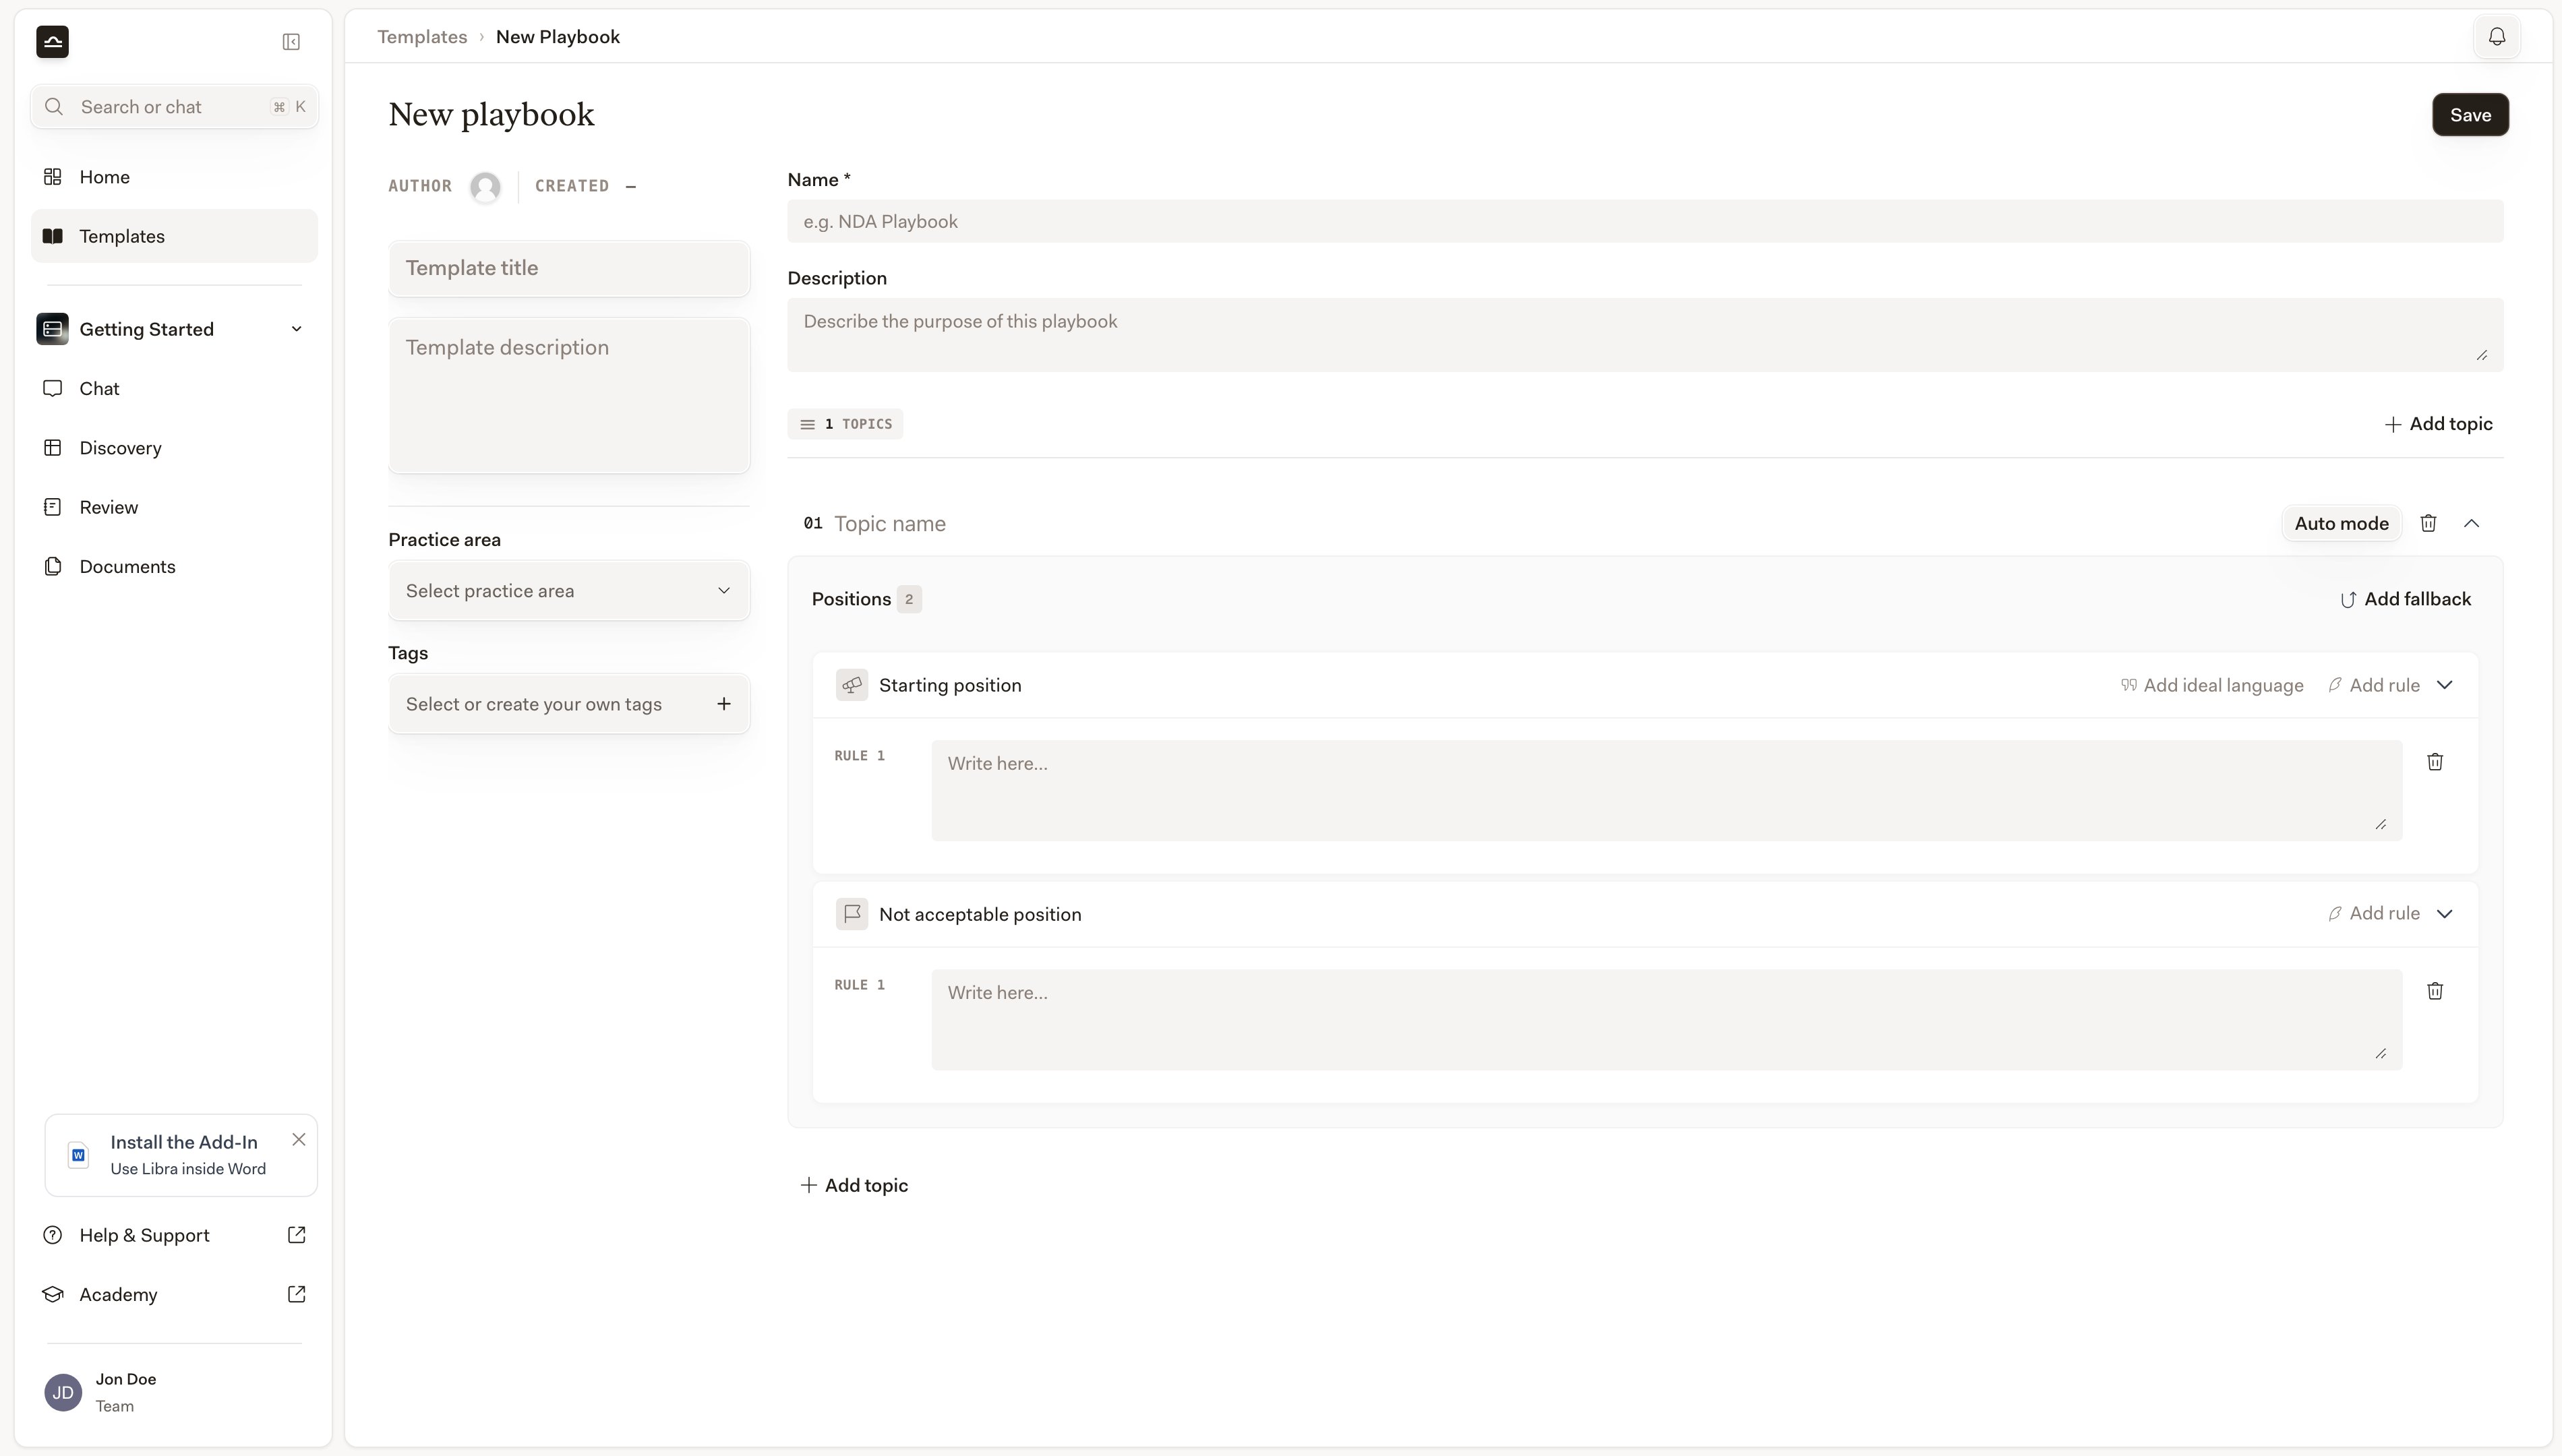Click the search magnifier icon
2562x1456 pixels.
click(54, 107)
